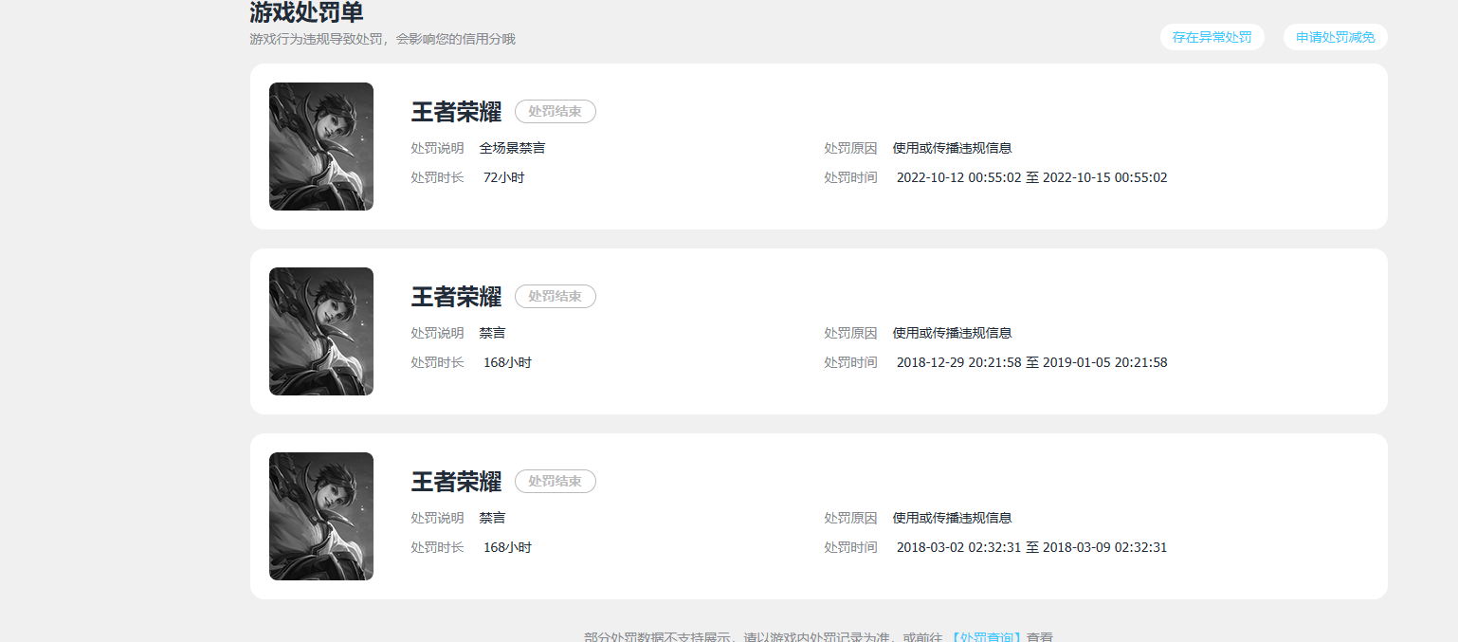Click 处罚结束 badge on 全场景禁言 card
The height and width of the screenshot is (642, 1458).
coord(555,111)
